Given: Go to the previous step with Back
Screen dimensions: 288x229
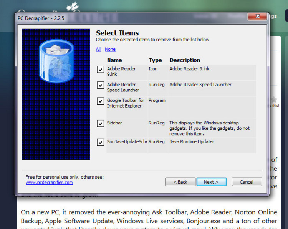Looking at the screenshot, I should (180, 182).
